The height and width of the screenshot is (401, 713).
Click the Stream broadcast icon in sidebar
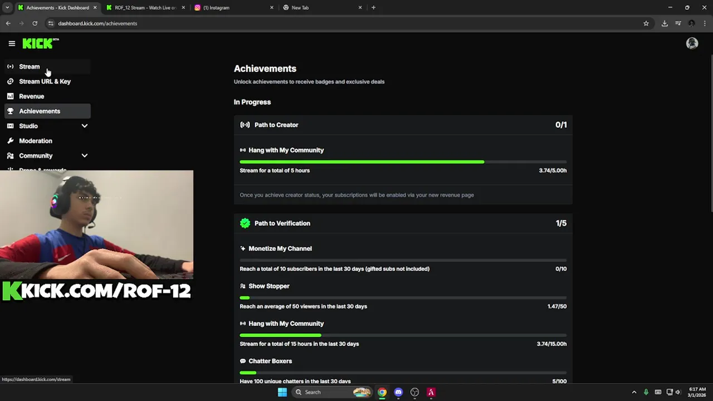click(x=10, y=66)
